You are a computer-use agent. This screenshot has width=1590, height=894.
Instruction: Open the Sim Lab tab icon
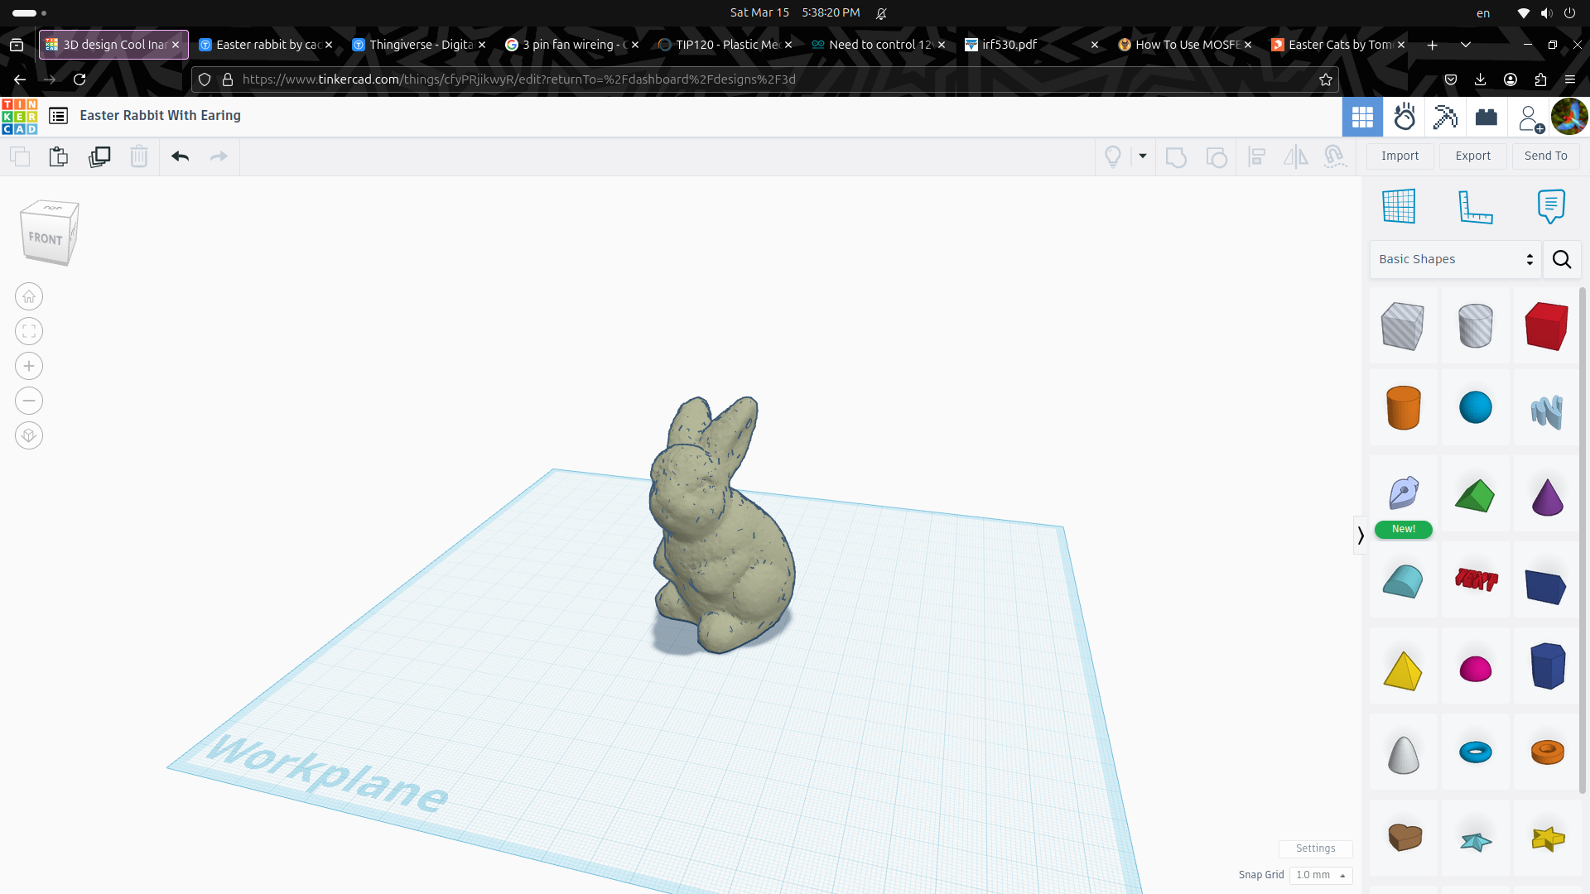(x=1404, y=117)
